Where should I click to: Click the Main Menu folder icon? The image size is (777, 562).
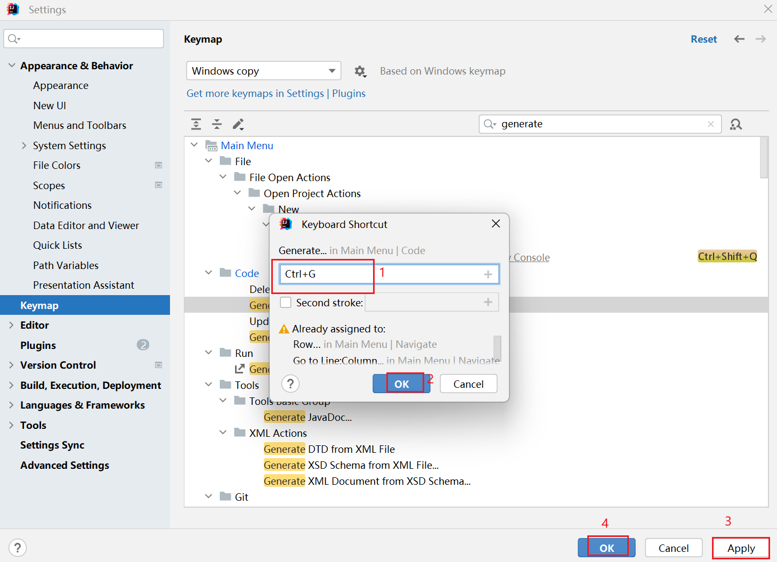tap(212, 145)
